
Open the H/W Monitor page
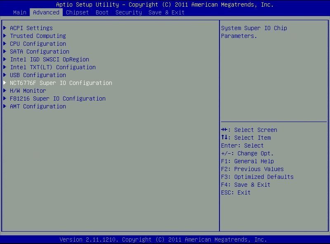tap(28, 91)
